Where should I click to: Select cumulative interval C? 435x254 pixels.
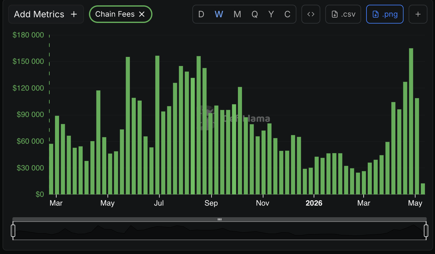287,14
